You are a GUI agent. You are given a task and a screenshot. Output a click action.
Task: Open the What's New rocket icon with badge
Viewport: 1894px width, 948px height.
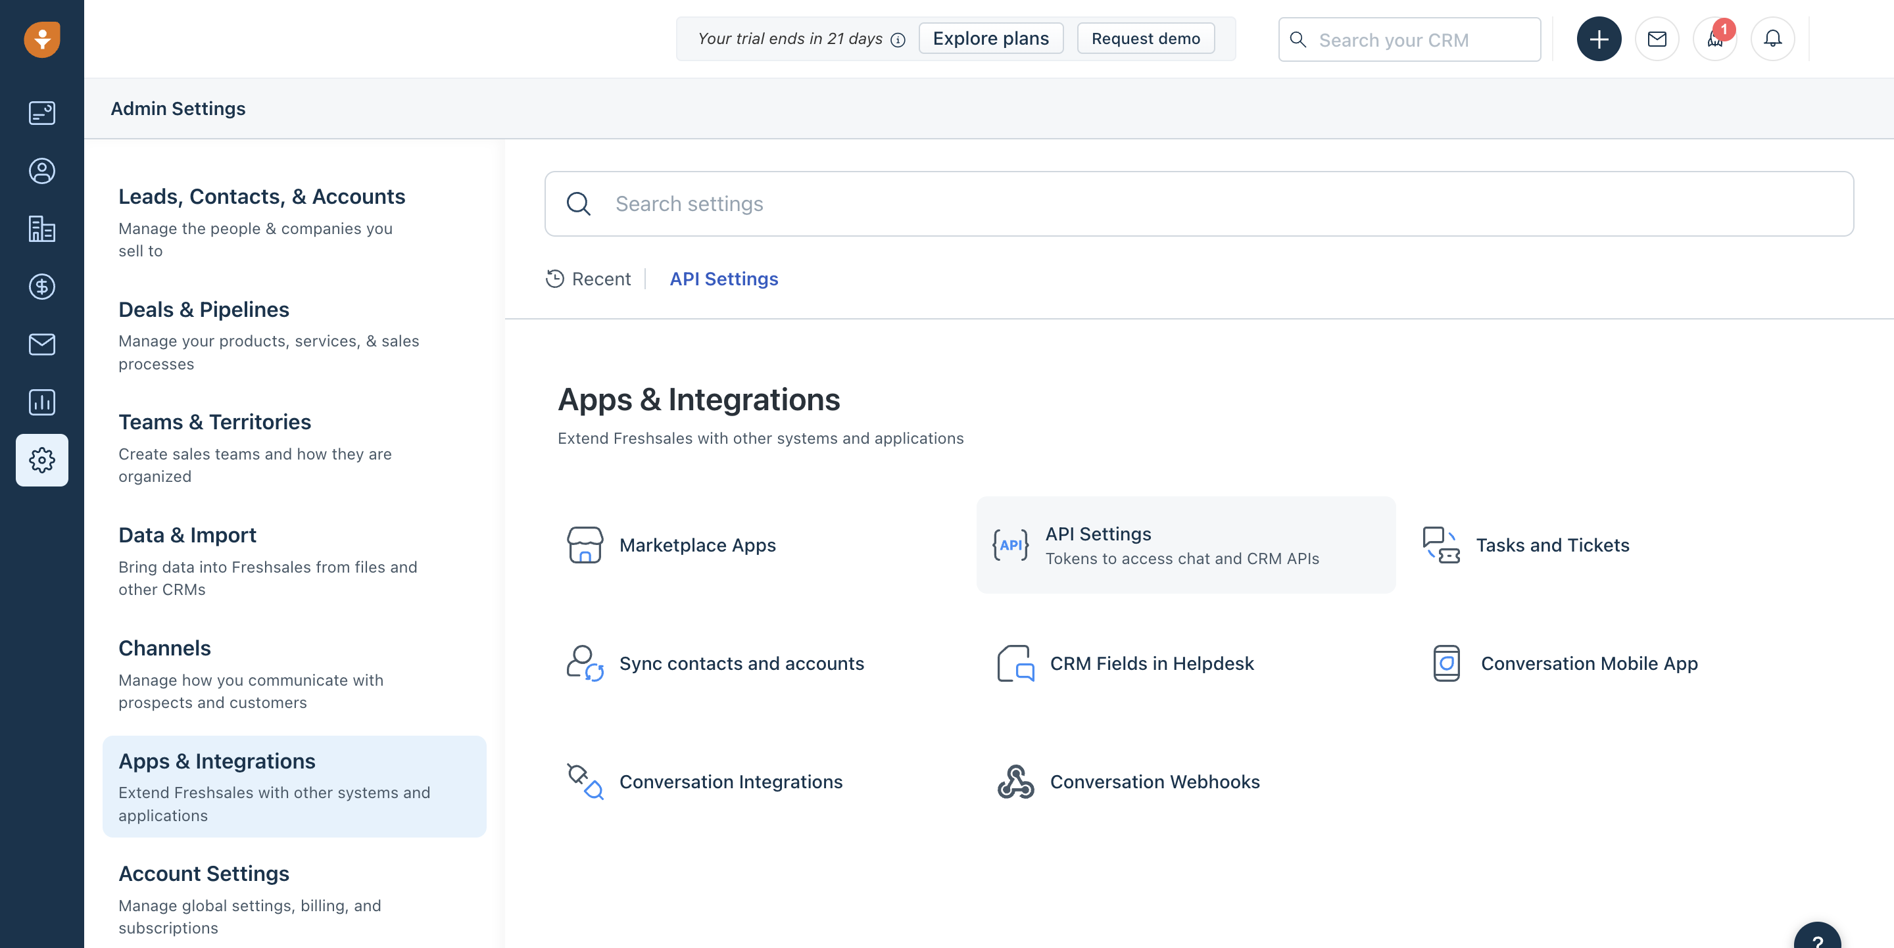[1714, 38]
